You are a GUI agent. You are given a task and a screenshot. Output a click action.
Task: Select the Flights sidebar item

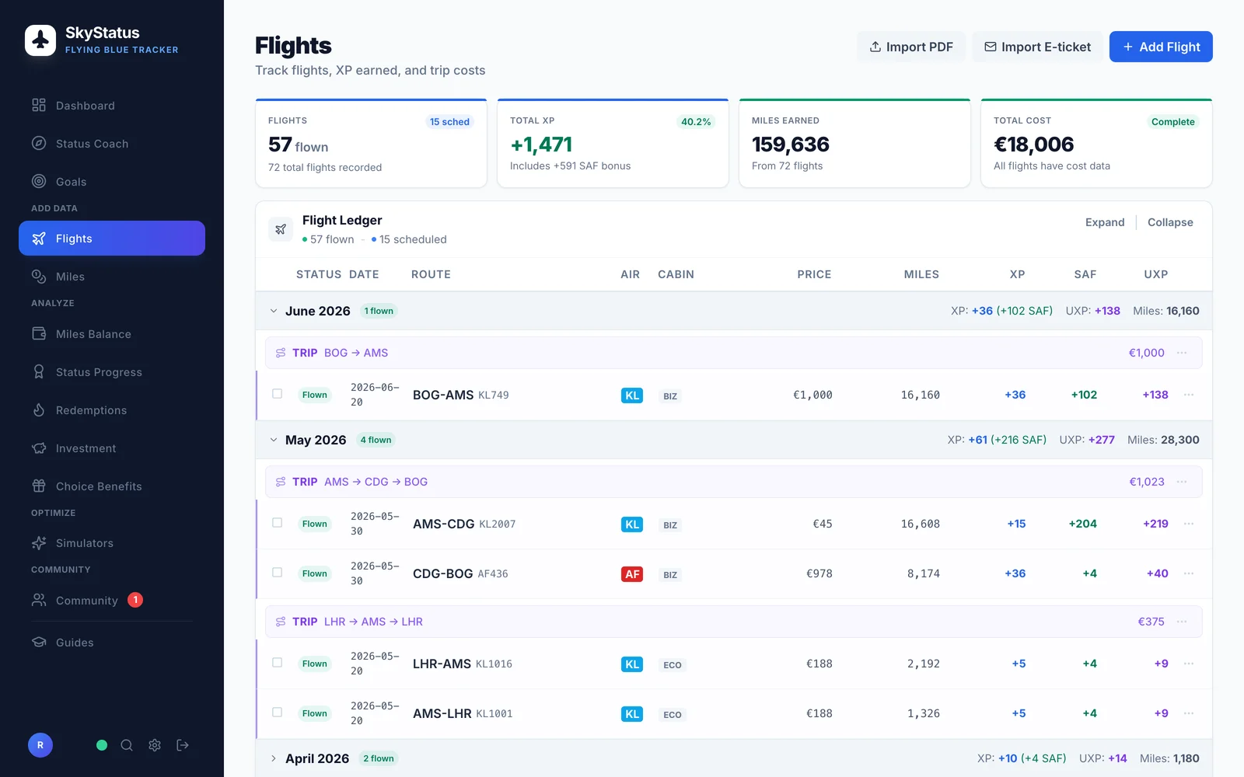point(112,239)
